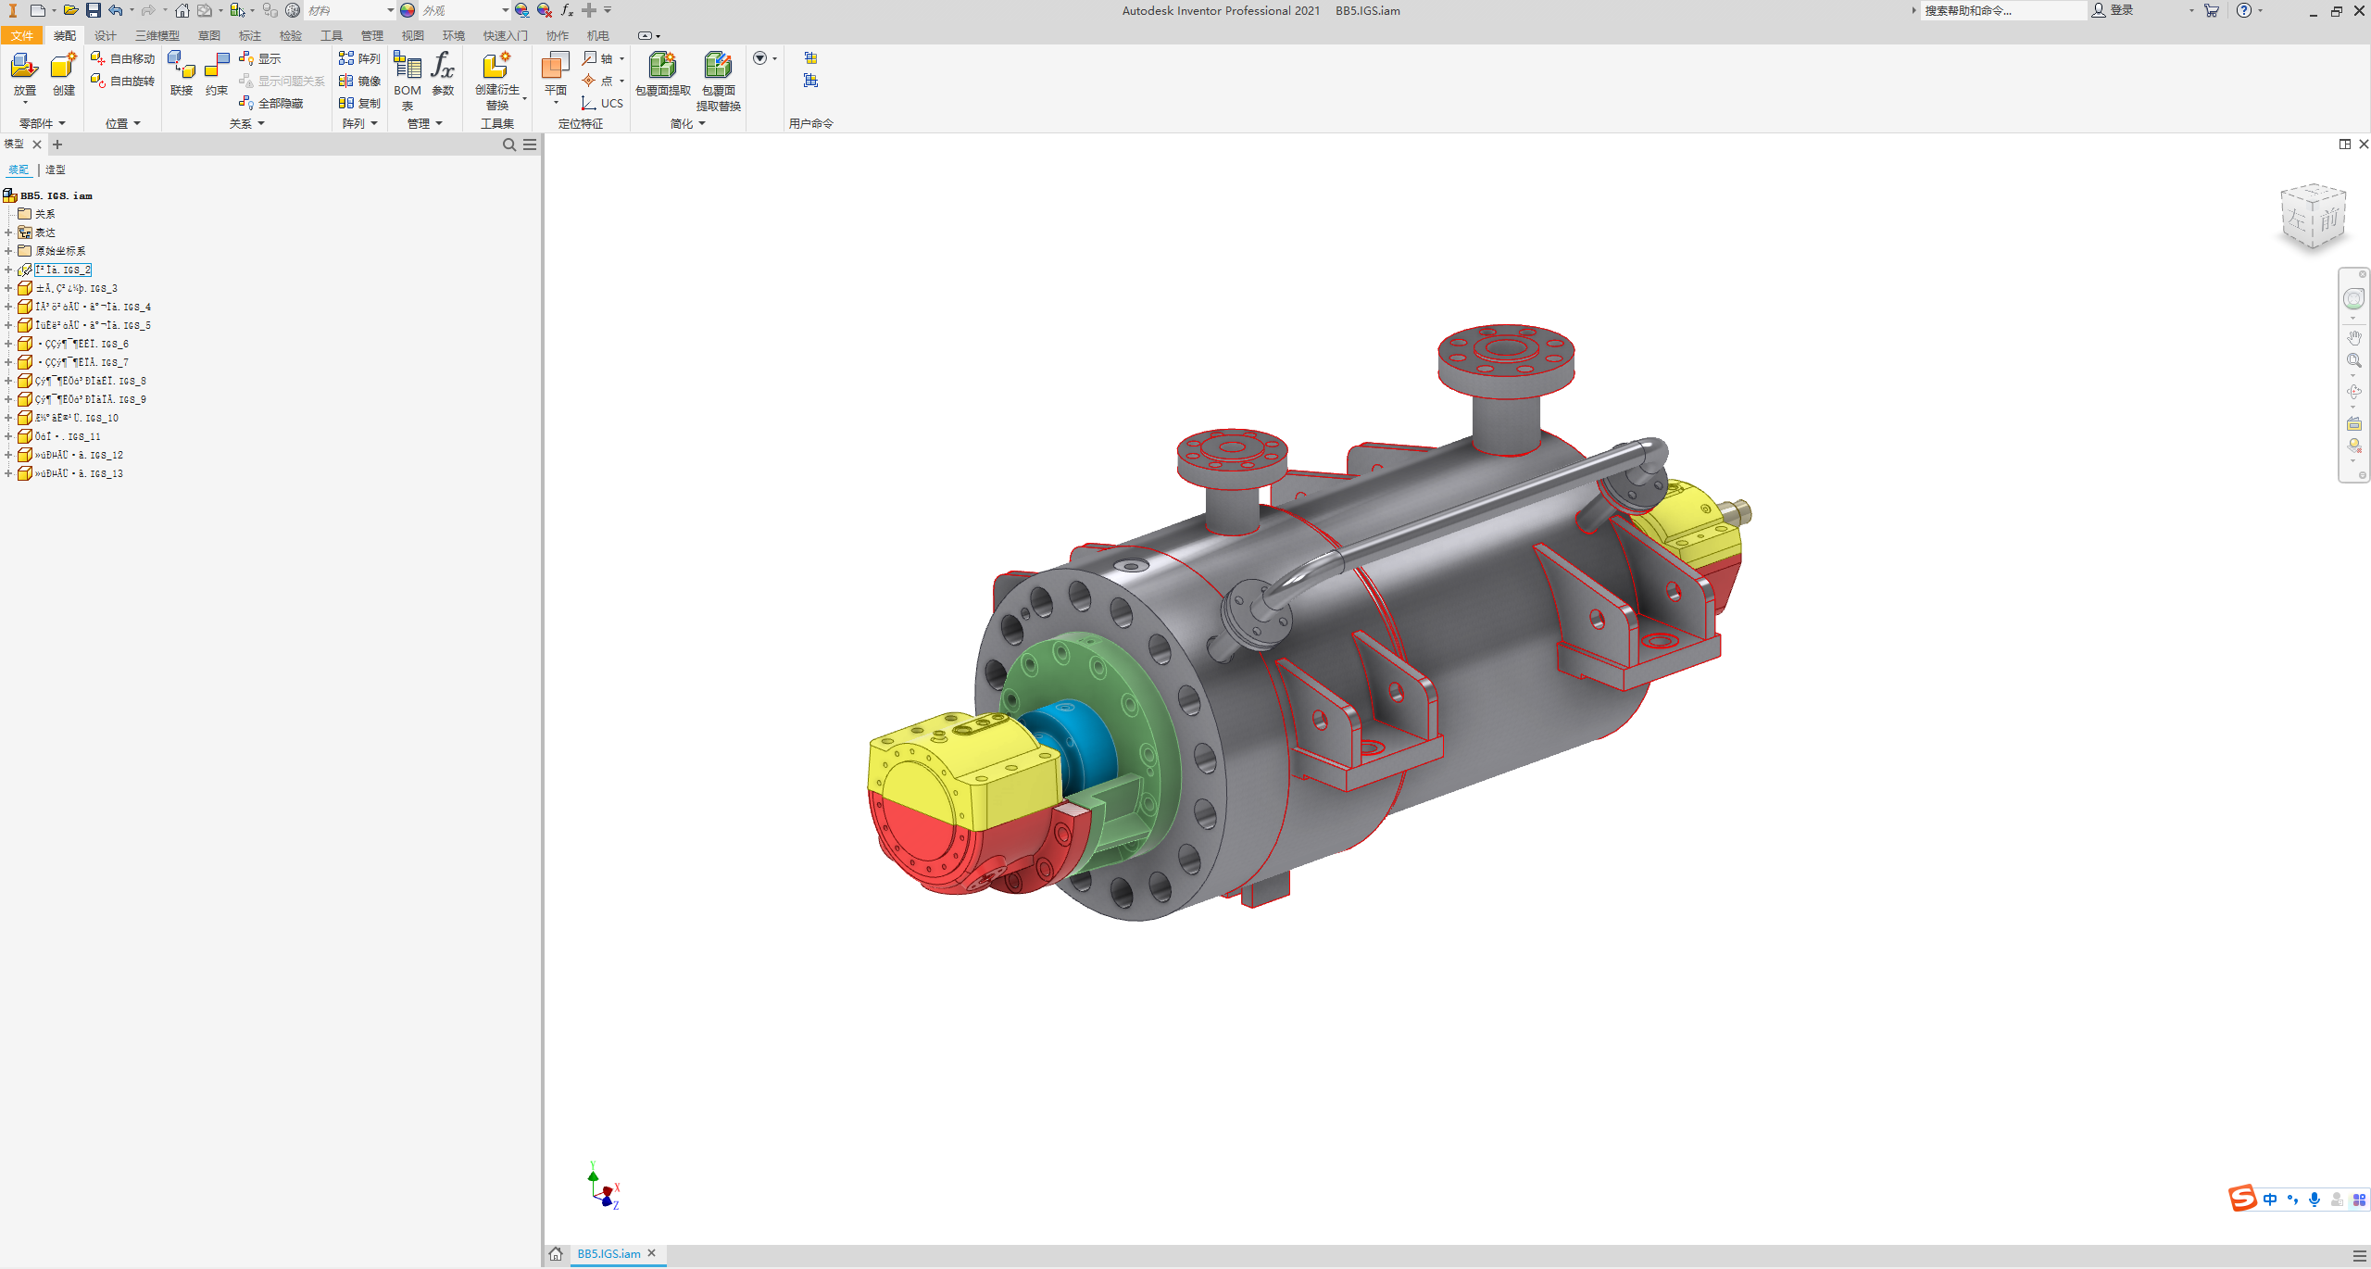Click the 自由移动 (Free Move) button
2371x1269 pixels.
(123, 58)
